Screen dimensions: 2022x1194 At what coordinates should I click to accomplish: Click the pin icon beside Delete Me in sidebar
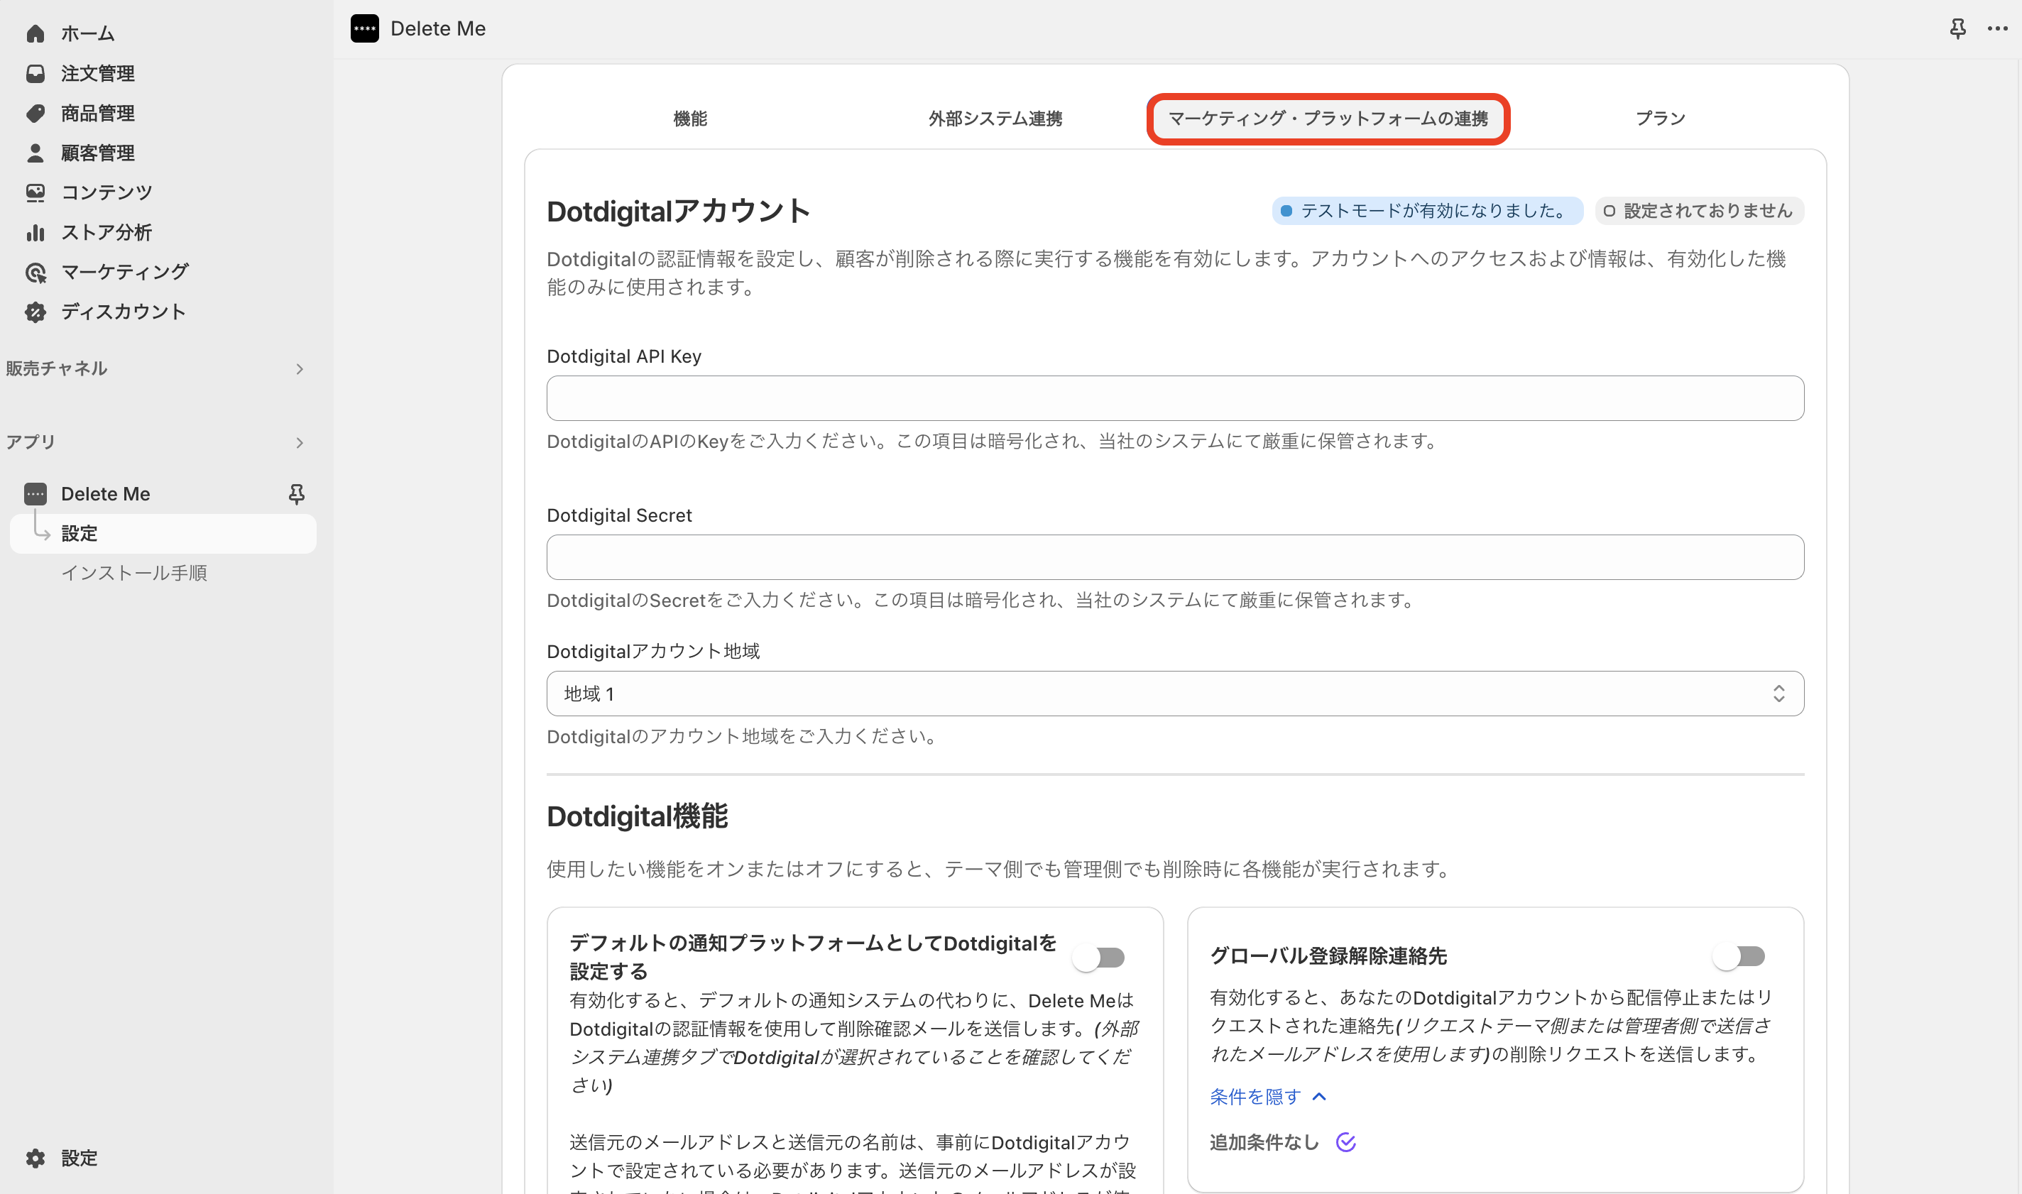pyautogui.click(x=296, y=494)
